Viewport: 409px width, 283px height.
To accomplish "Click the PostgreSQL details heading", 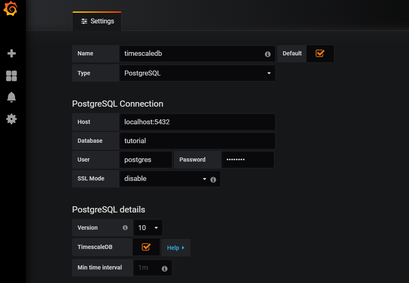I will (x=109, y=209).
